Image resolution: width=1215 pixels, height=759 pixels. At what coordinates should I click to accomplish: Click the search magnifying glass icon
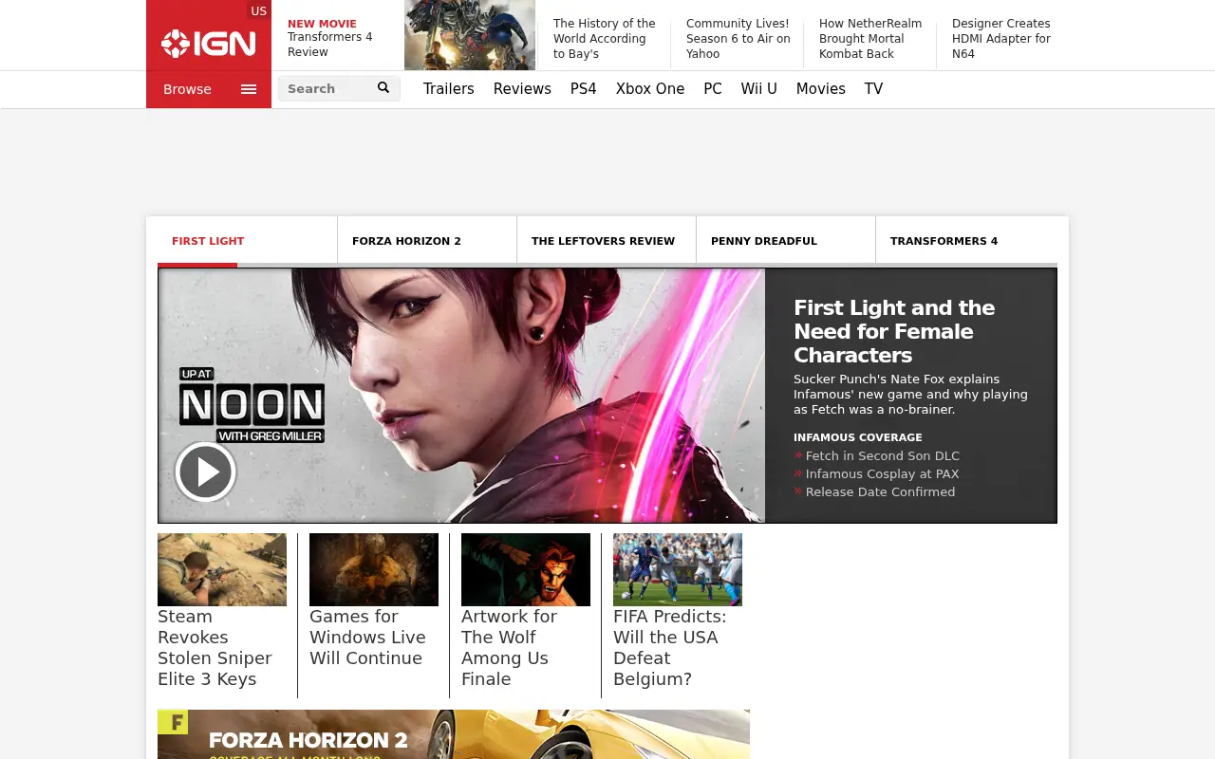click(x=383, y=88)
